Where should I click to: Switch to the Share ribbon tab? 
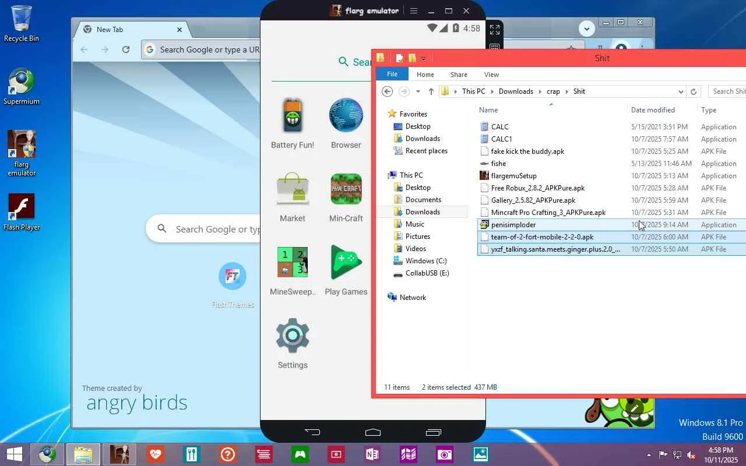[459, 75]
